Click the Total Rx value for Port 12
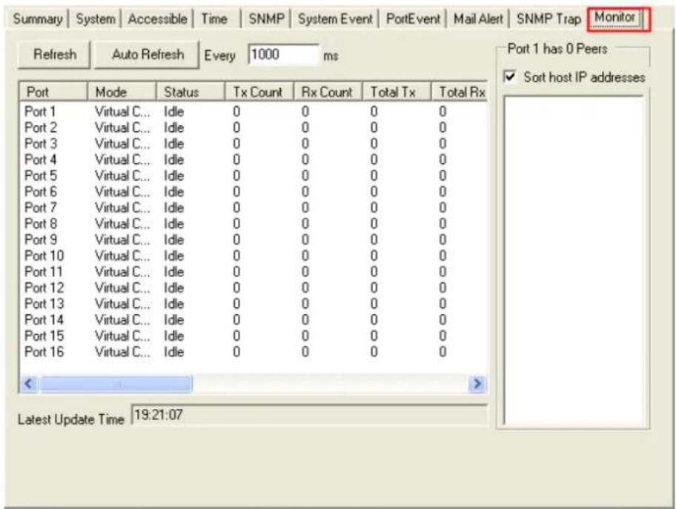 443,288
